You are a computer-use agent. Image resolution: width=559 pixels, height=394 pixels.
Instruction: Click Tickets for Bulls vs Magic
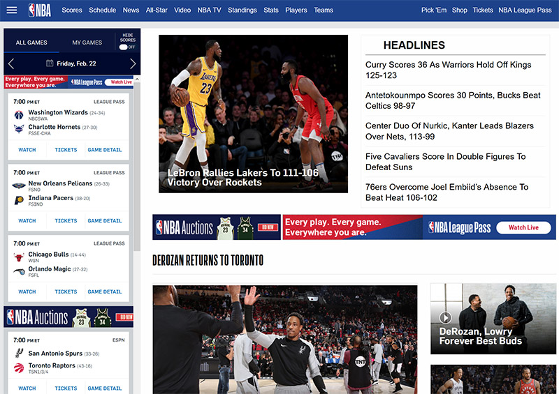pyautogui.click(x=66, y=291)
